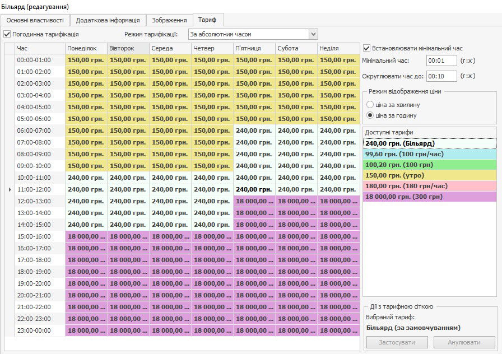Click the Мінімальний час input field
502x354 pixels.
(x=441, y=60)
